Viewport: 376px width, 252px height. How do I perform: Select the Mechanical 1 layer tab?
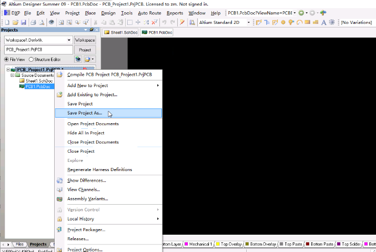pyautogui.click(x=198, y=244)
